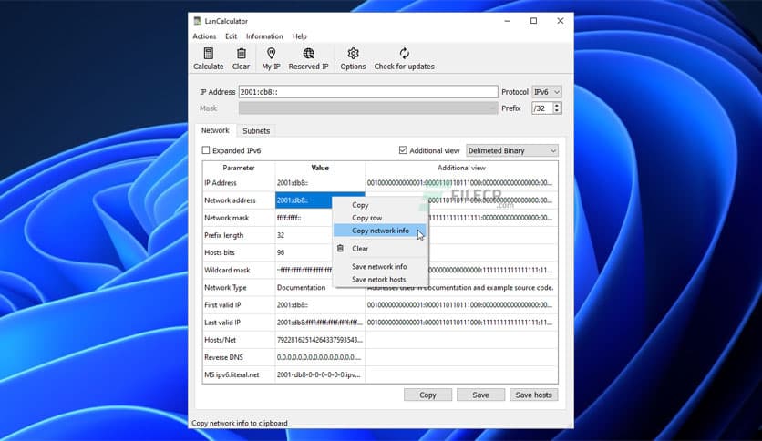Click the Parameter column header

(x=239, y=168)
